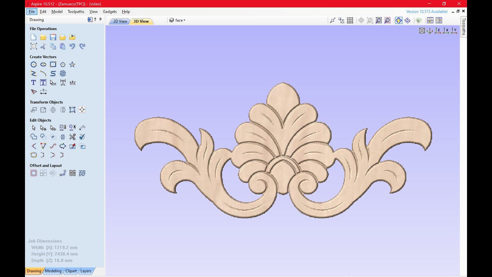Tile the 2D and 3D views horizontally
The width and height of the screenshot is (492, 277).
pos(430,20)
